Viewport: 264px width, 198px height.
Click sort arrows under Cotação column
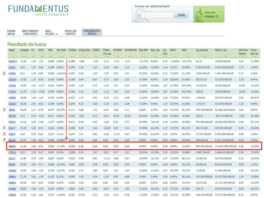(x=24, y=57)
